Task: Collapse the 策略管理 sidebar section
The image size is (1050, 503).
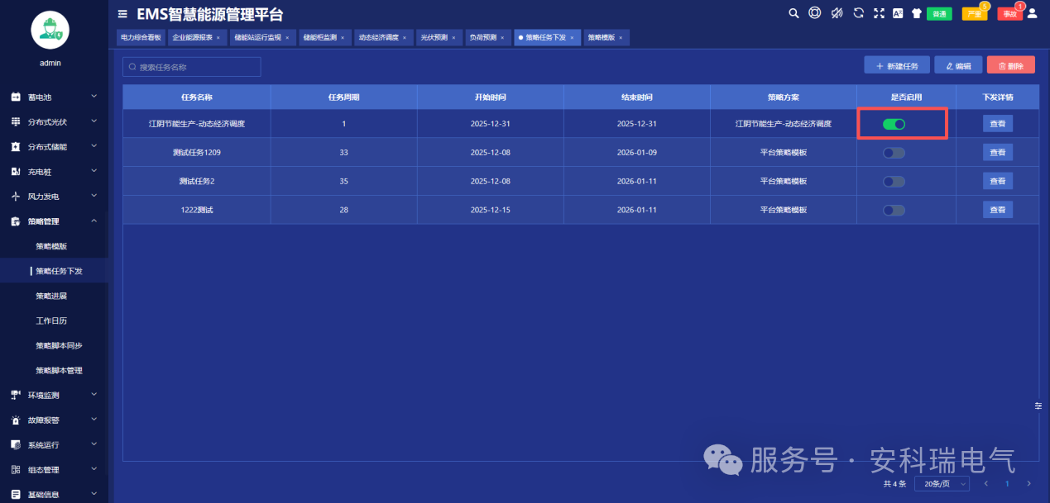Action: coord(54,221)
